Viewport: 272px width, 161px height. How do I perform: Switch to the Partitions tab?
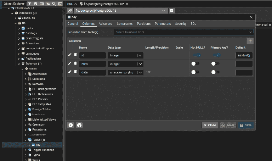tap(144, 24)
